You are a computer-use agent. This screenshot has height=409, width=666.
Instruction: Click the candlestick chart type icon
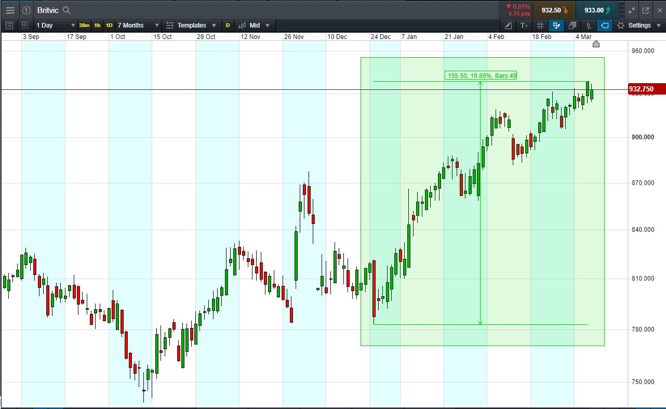pyautogui.click(x=242, y=25)
